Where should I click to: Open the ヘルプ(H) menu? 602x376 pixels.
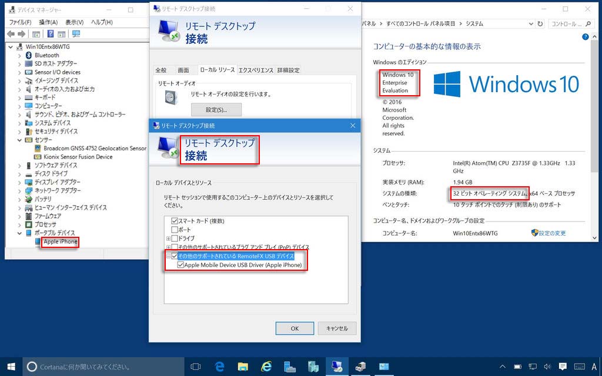pyautogui.click(x=102, y=22)
